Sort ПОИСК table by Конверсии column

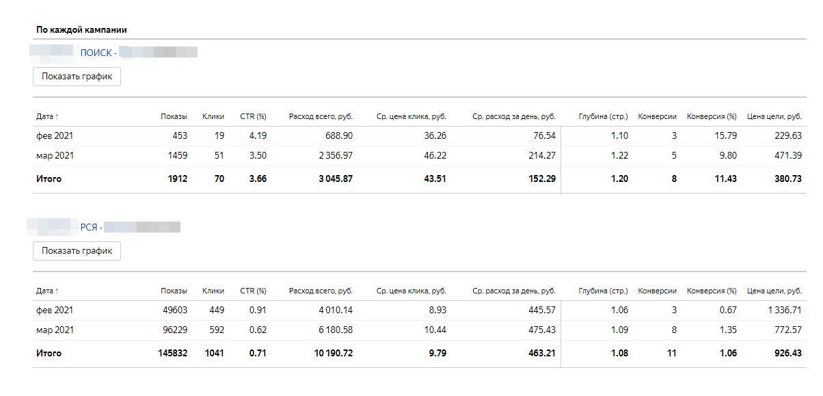coord(657,116)
